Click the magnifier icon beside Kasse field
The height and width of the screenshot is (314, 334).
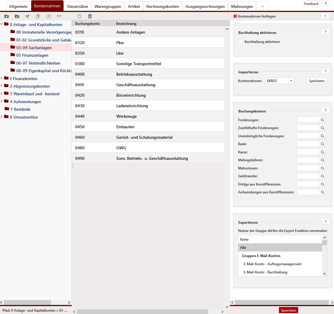click(322, 152)
